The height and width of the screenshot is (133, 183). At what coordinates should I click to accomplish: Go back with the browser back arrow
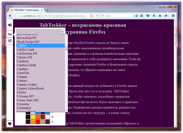[x=10, y=16]
